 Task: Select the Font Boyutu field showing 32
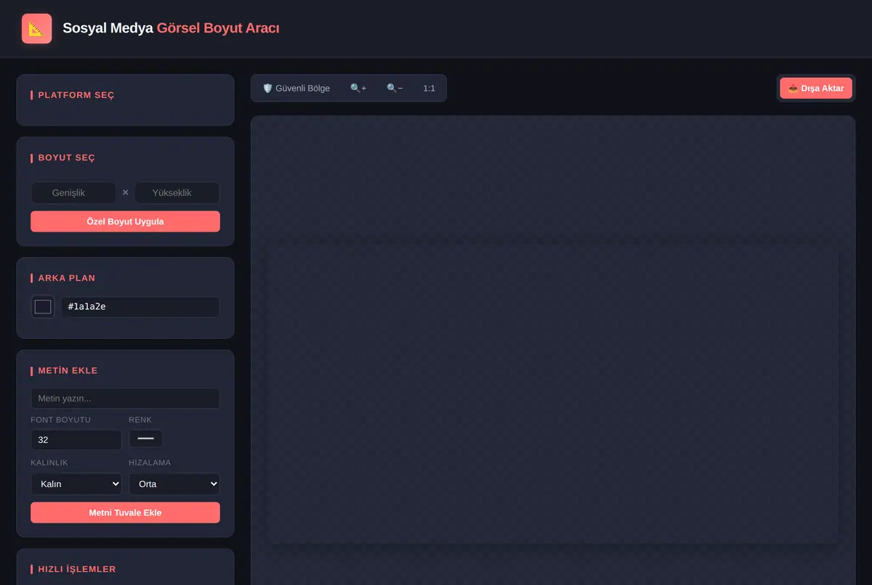pyautogui.click(x=76, y=440)
